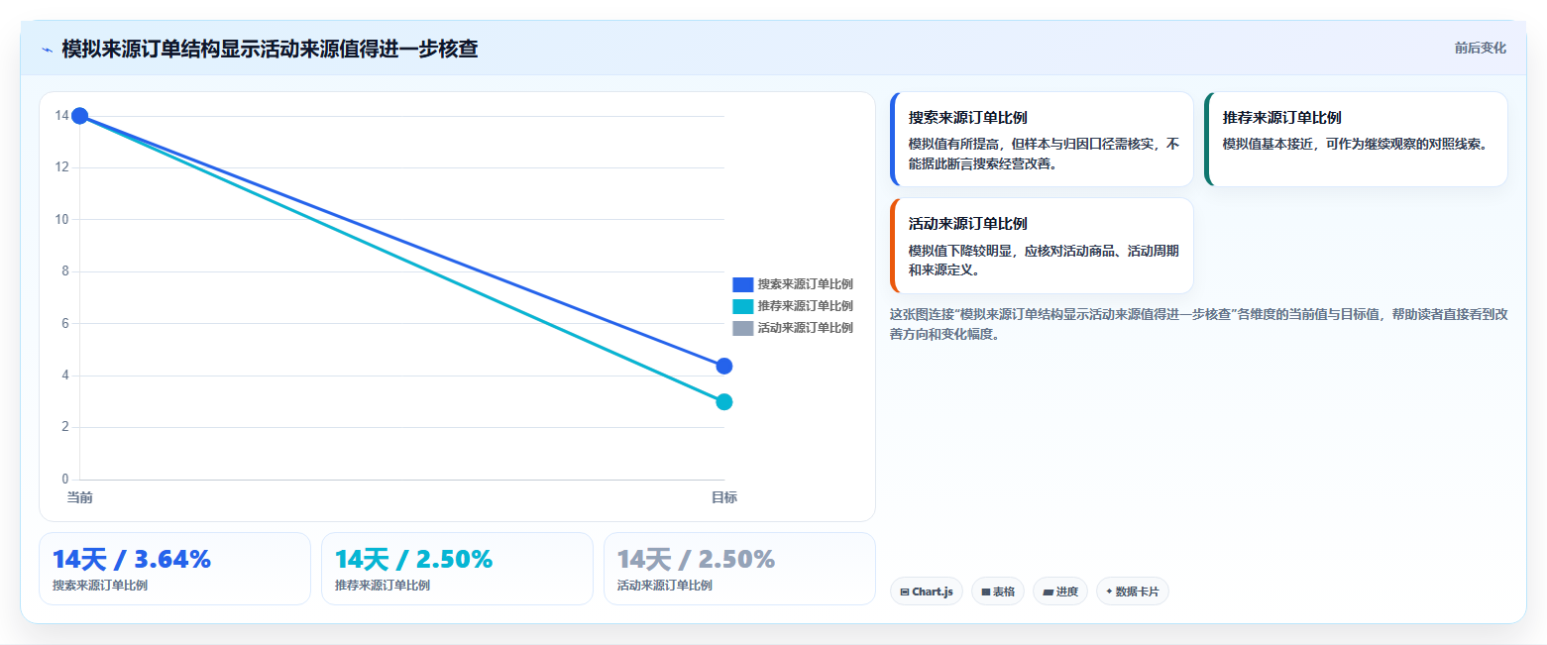Click the icon in the 进度 tag
This screenshot has height=645, width=1547.
point(1048,592)
